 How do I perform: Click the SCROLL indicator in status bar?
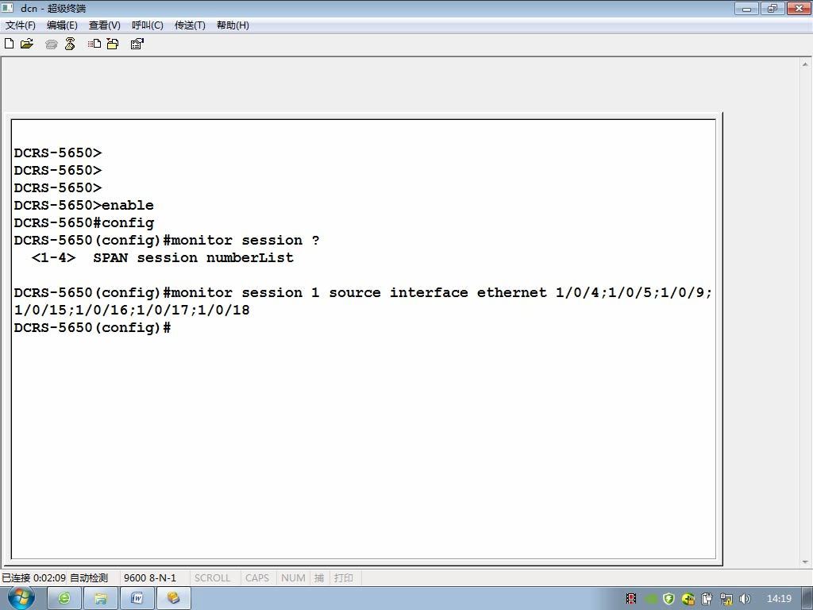tap(212, 578)
